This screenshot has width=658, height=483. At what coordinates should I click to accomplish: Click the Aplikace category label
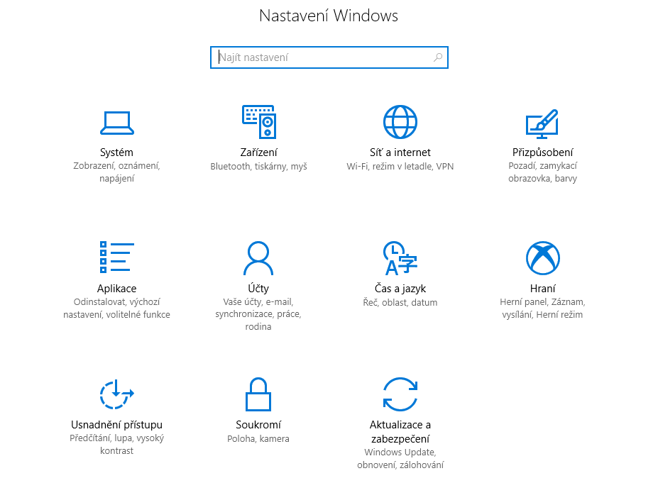116,289
